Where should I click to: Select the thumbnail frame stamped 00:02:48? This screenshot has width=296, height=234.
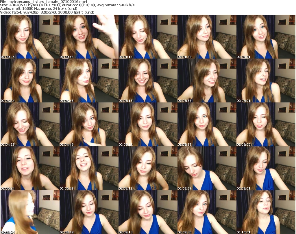tap(89, 81)
